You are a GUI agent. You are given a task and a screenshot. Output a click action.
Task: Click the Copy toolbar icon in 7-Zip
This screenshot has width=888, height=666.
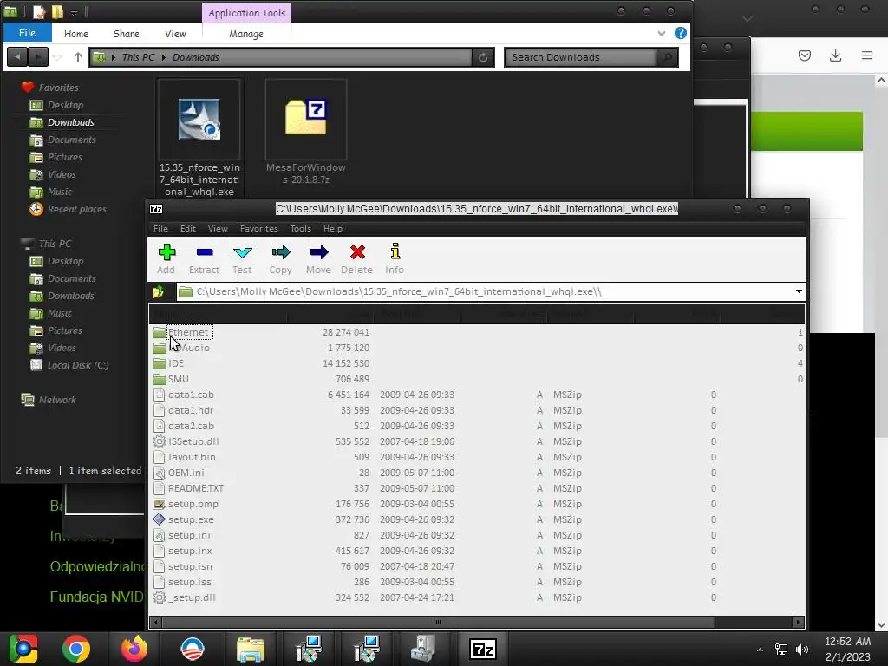coord(280,258)
